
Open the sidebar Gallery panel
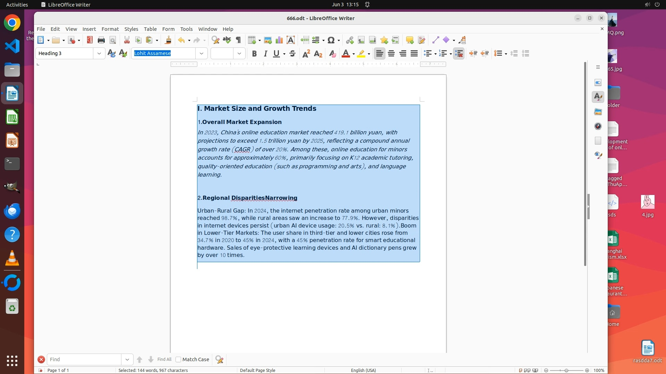tap(598, 112)
